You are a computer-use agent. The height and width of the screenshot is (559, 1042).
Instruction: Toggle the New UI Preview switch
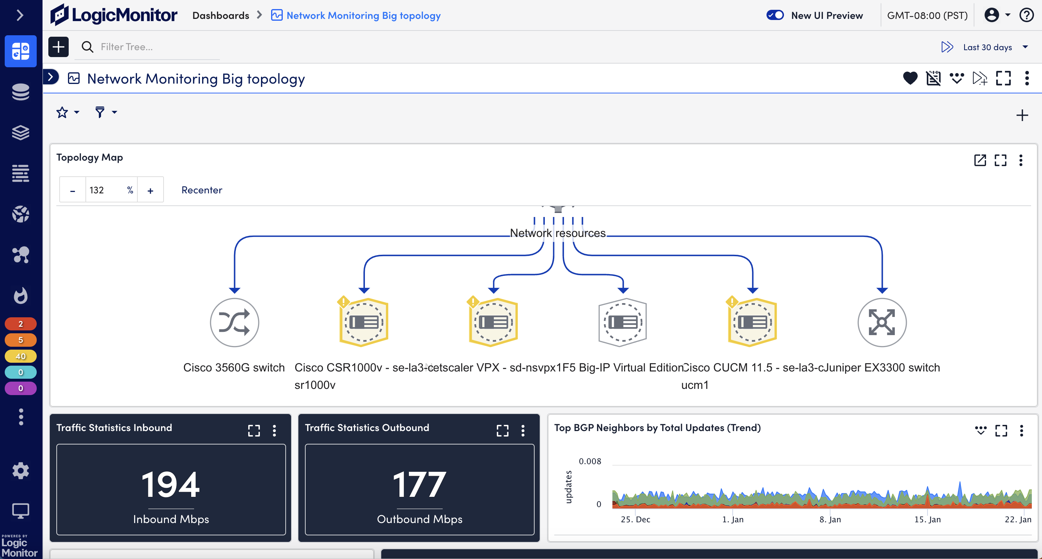(775, 15)
